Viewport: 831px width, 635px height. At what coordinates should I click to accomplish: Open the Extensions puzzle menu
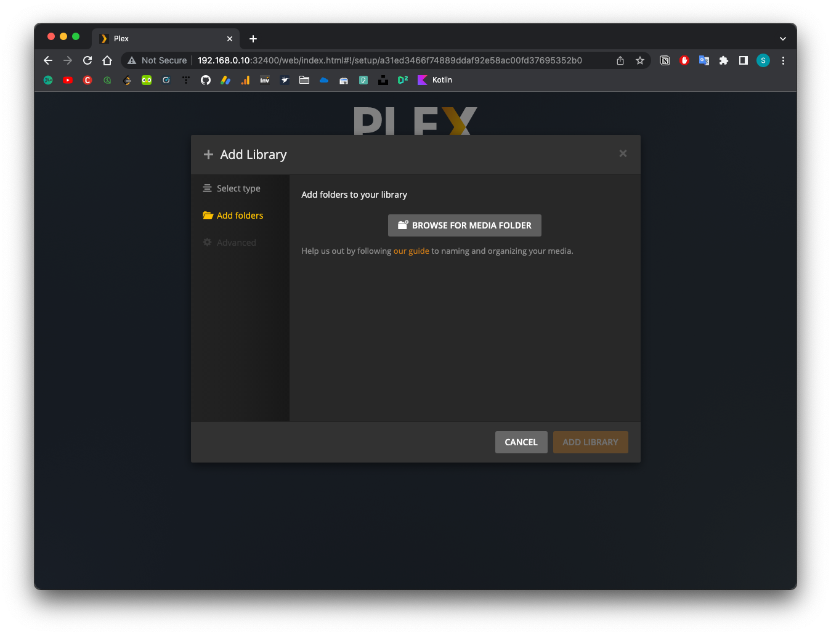[x=724, y=60]
